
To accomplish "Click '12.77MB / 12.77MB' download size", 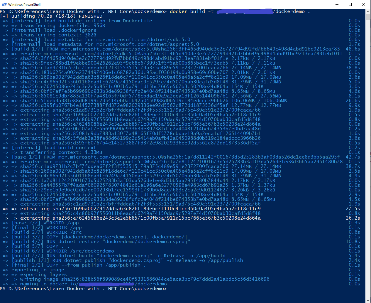I will pos(256,105).
